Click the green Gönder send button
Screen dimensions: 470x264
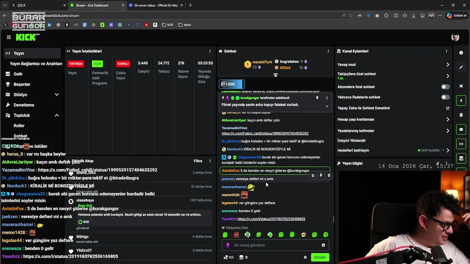coord(320,257)
